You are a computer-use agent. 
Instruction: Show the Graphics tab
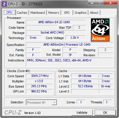[81, 13]
